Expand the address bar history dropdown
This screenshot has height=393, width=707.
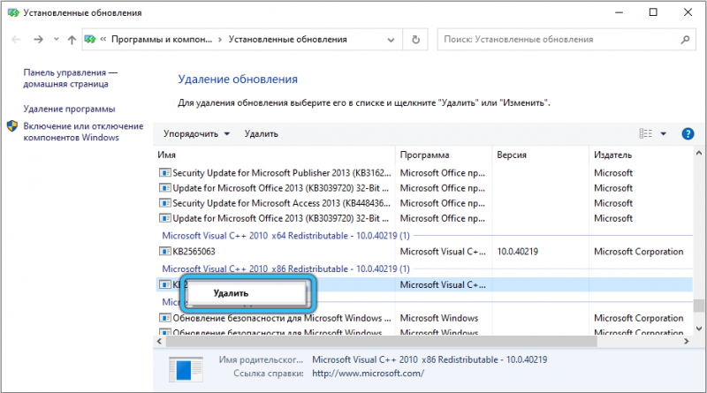tap(391, 40)
